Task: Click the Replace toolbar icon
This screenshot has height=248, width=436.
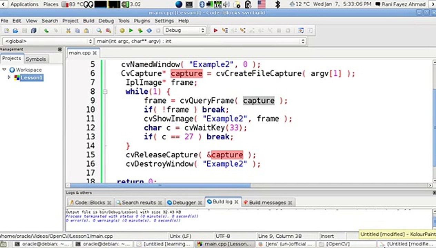Action: (108, 30)
